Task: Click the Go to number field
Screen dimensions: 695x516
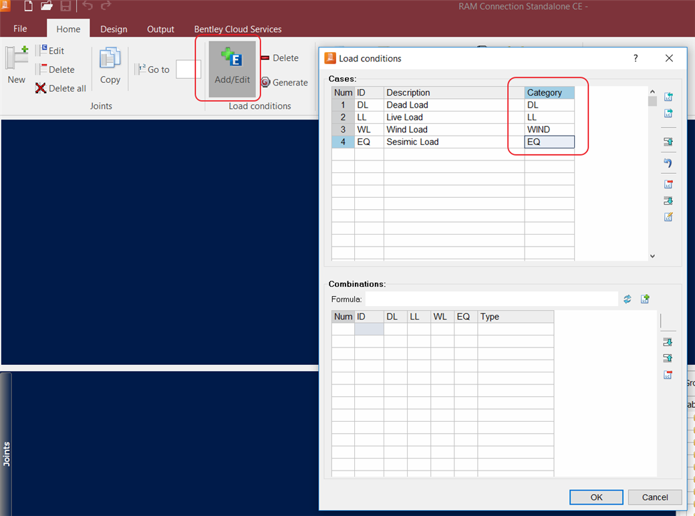Action: pos(188,70)
